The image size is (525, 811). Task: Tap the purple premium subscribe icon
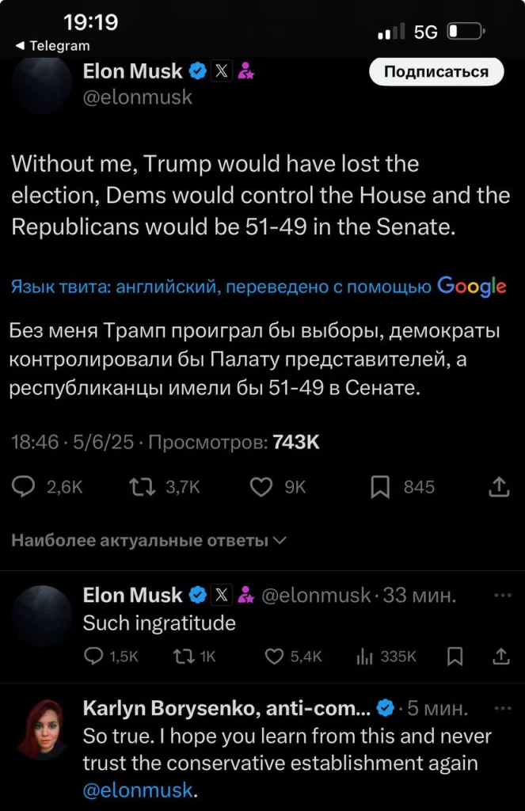(x=247, y=71)
